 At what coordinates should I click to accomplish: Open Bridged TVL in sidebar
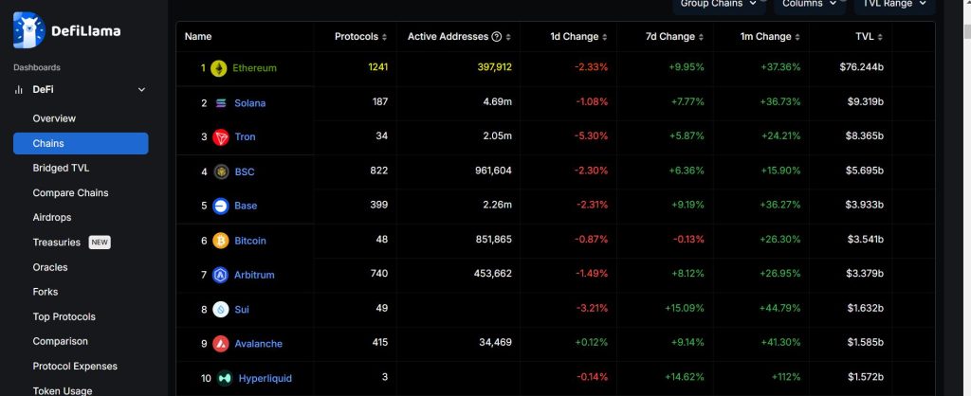pos(61,168)
